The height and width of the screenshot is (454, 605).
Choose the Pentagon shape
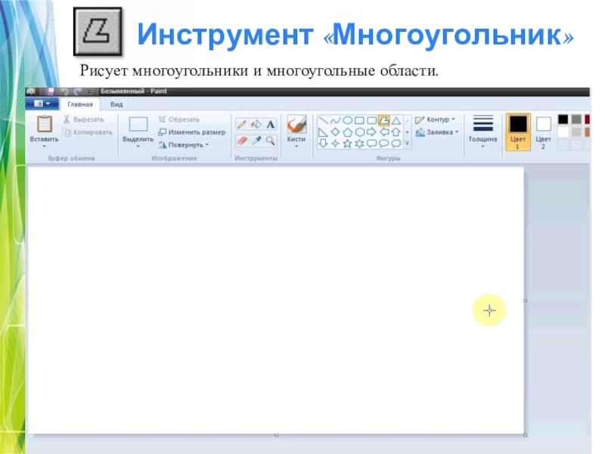pos(348,132)
